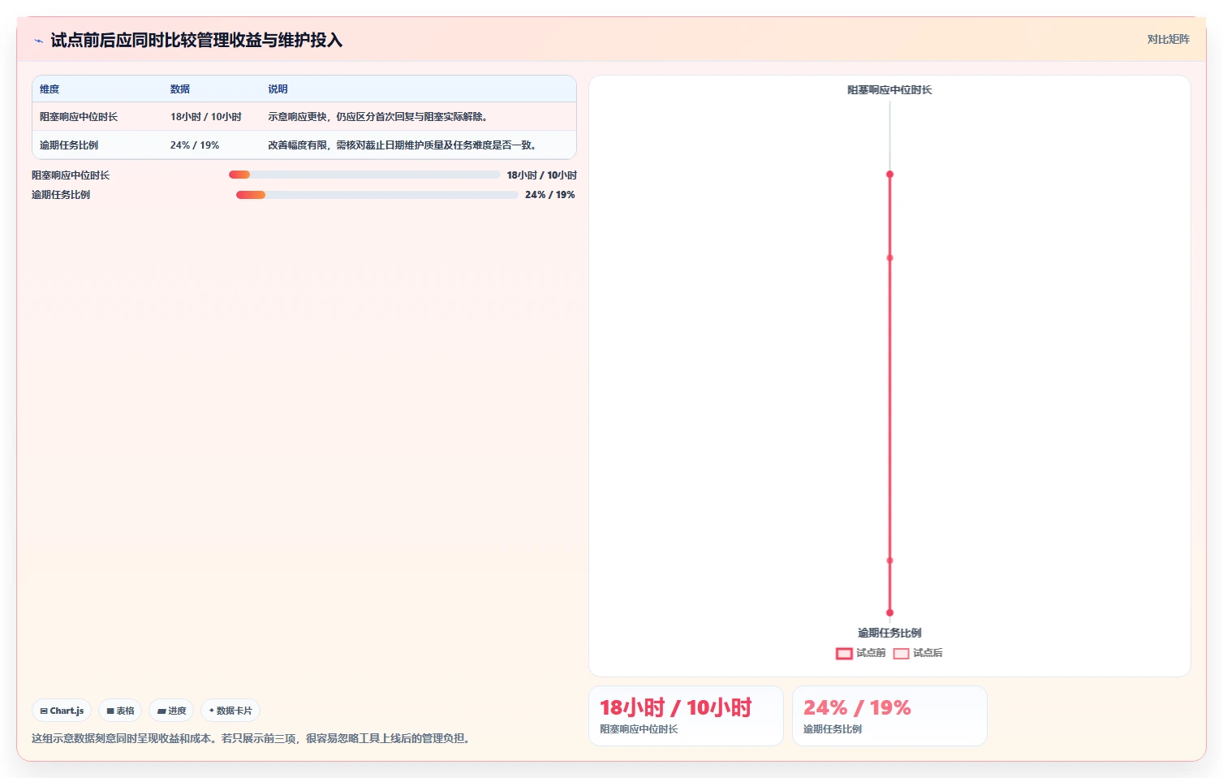Click the header icon beside the title
This screenshot has height=778, width=1223.
tap(38, 41)
